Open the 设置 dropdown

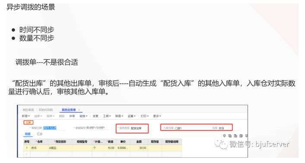132,116
